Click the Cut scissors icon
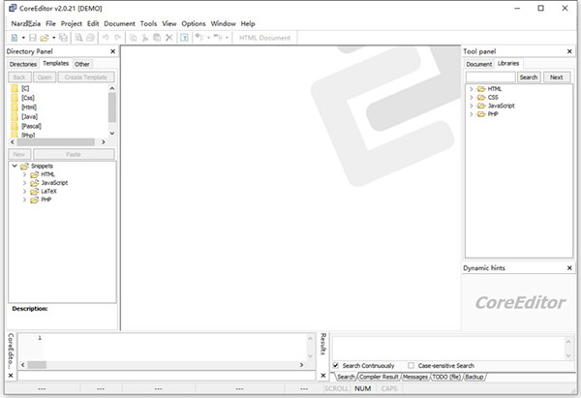 point(143,38)
